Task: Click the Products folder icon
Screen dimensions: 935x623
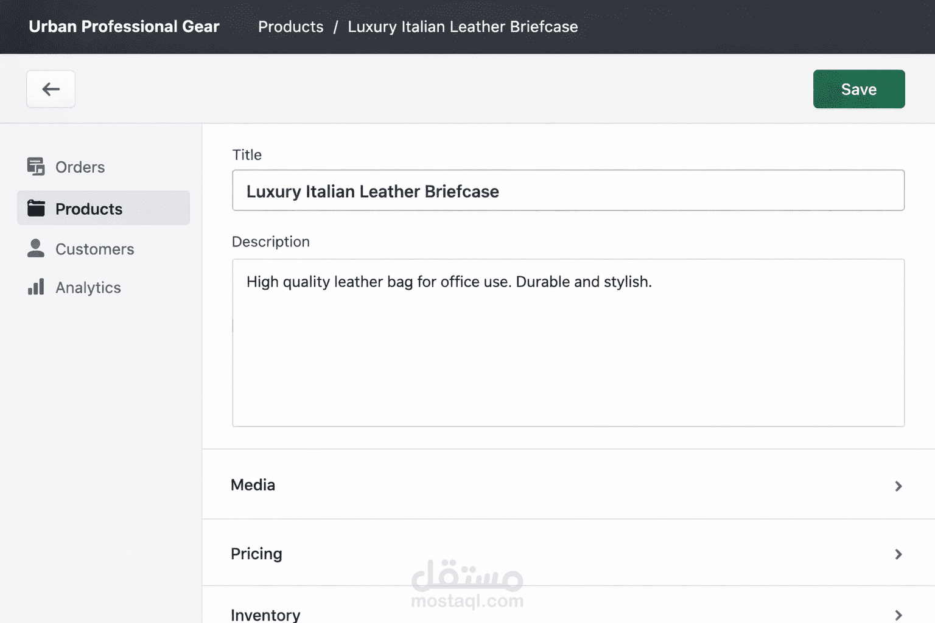Action: 36,208
